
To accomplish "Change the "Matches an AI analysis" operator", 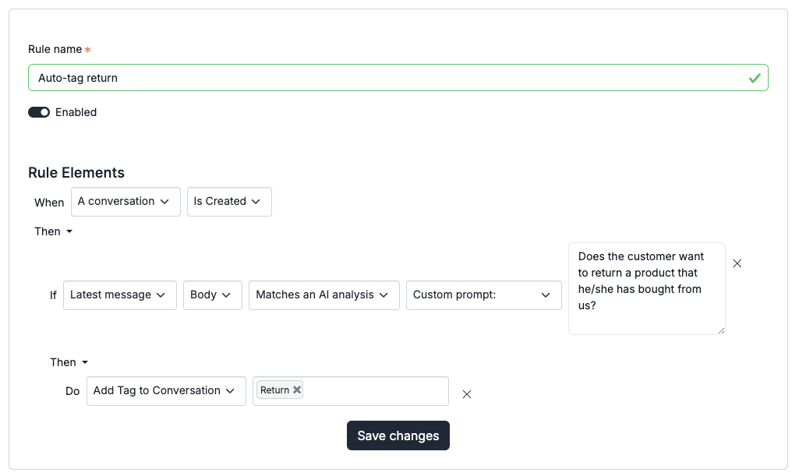I will (323, 295).
